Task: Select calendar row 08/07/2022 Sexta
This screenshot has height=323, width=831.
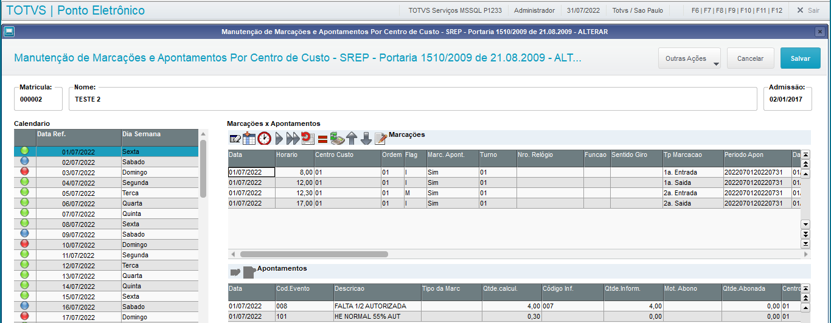Action: click(x=106, y=224)
